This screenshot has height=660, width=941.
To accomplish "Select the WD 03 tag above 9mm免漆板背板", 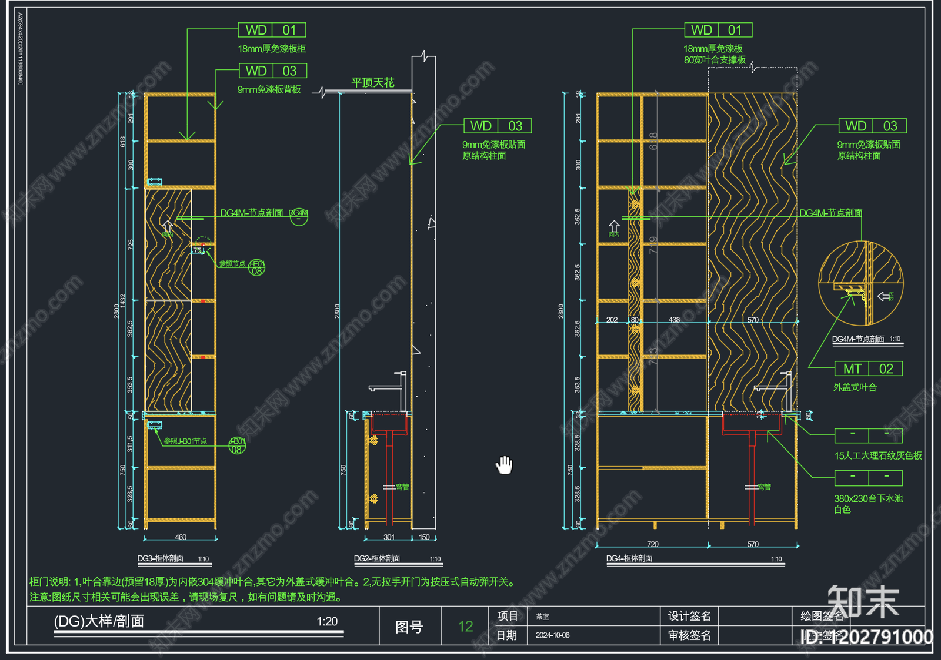I will pyautogui.click(x=273, y=71).
